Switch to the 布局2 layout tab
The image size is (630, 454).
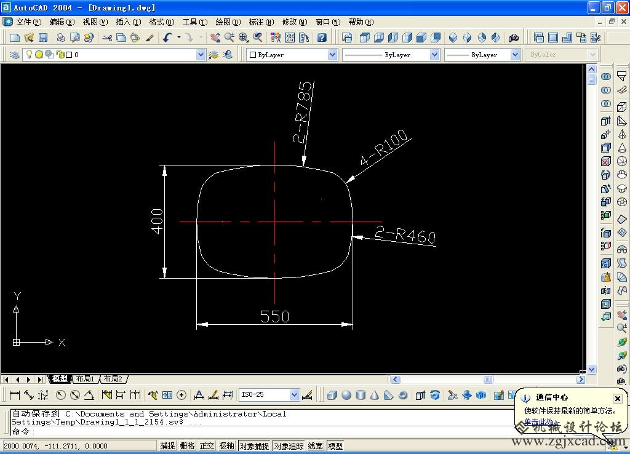[113, 379]
